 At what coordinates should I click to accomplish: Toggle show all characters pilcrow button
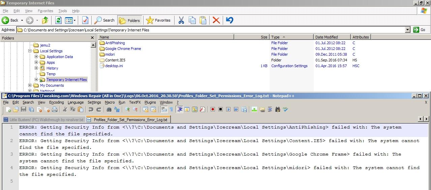click(x=171, y=109)
